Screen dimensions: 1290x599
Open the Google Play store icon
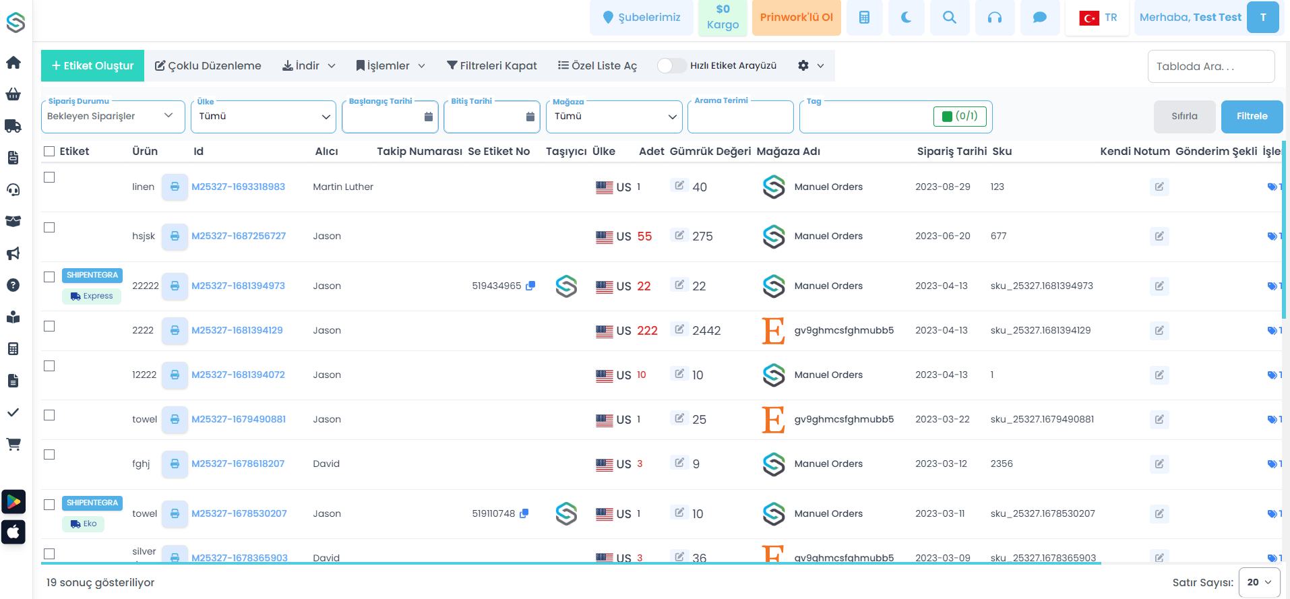(x=13, y=502)
